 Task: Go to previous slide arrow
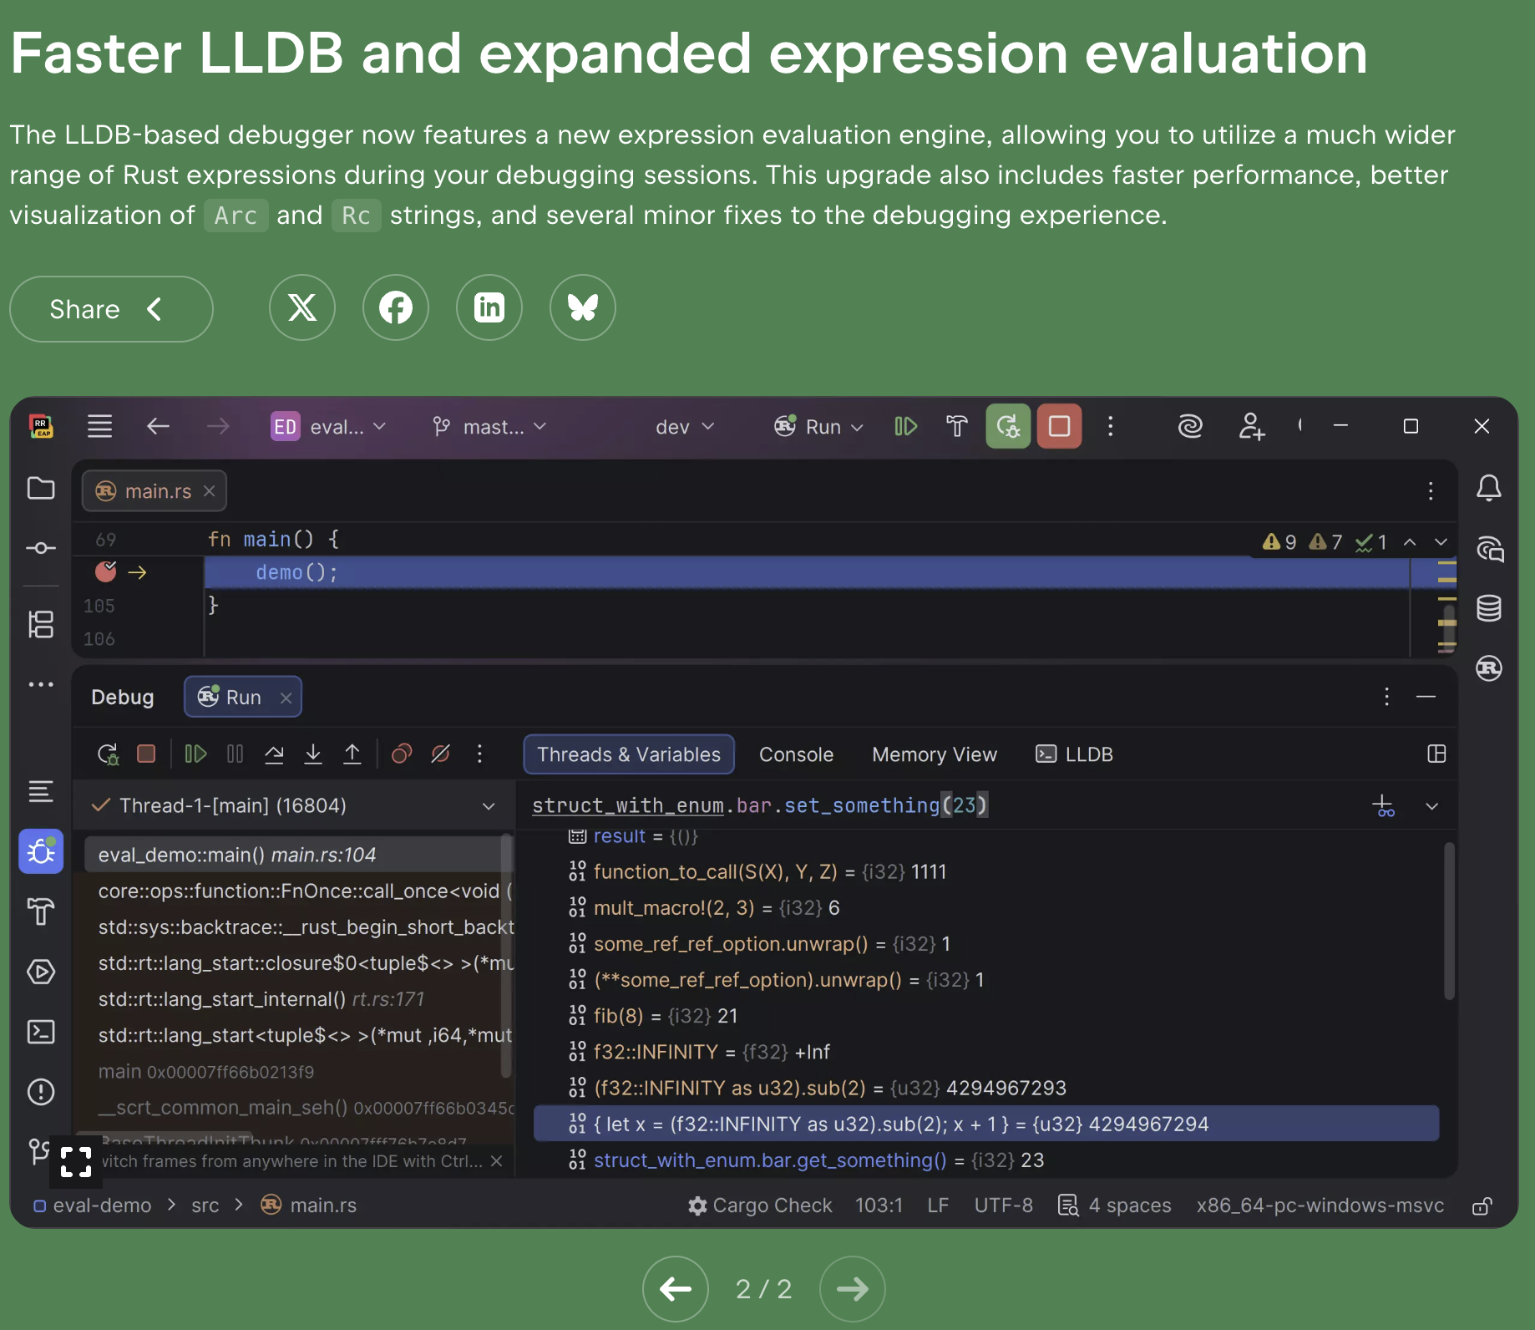[675, 1289]
